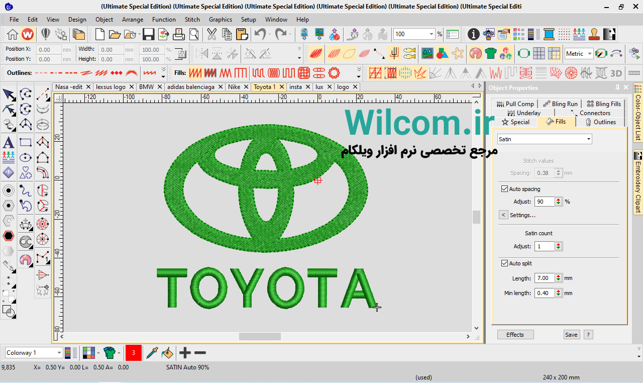Viewport: 643px width, 383px height.
Task: Click the horizontal scrollbar thumb under the canvas
Action: pos(260,337)
